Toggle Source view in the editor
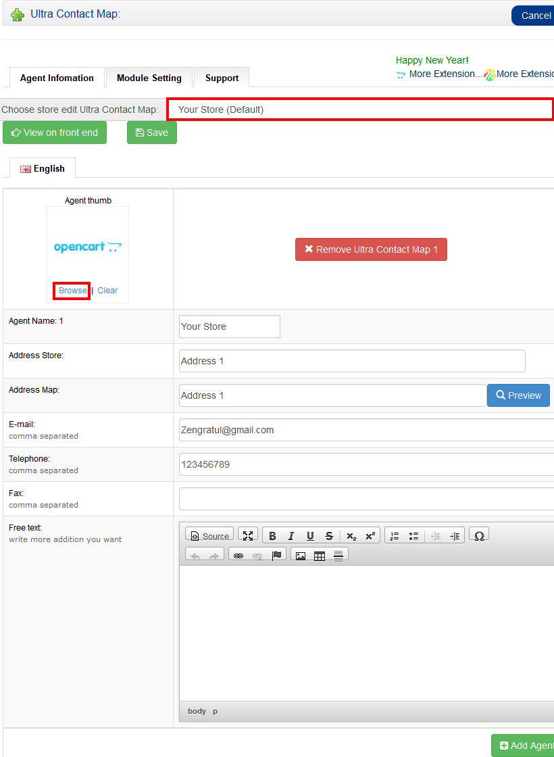The image size is (554, 757). click(x=209, y=536)
